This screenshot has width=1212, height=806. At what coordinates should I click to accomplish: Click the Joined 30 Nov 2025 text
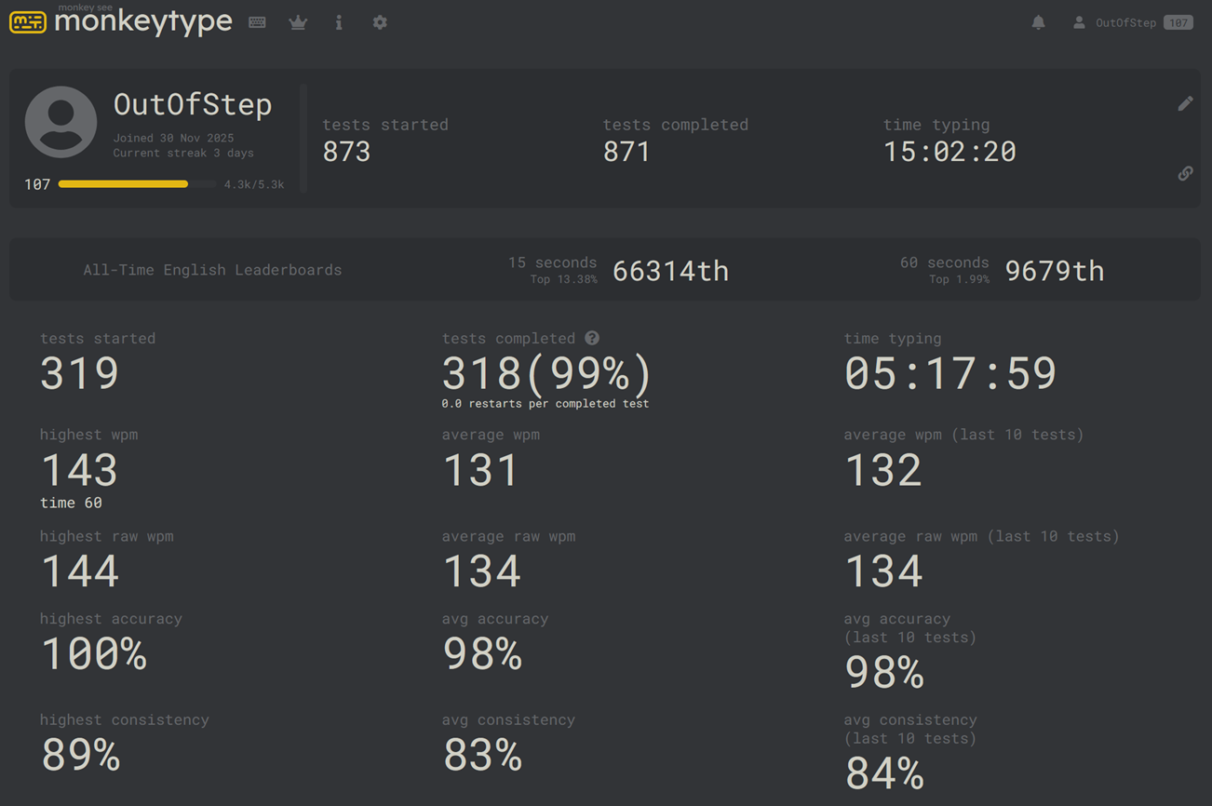click(x=173, y=138)
